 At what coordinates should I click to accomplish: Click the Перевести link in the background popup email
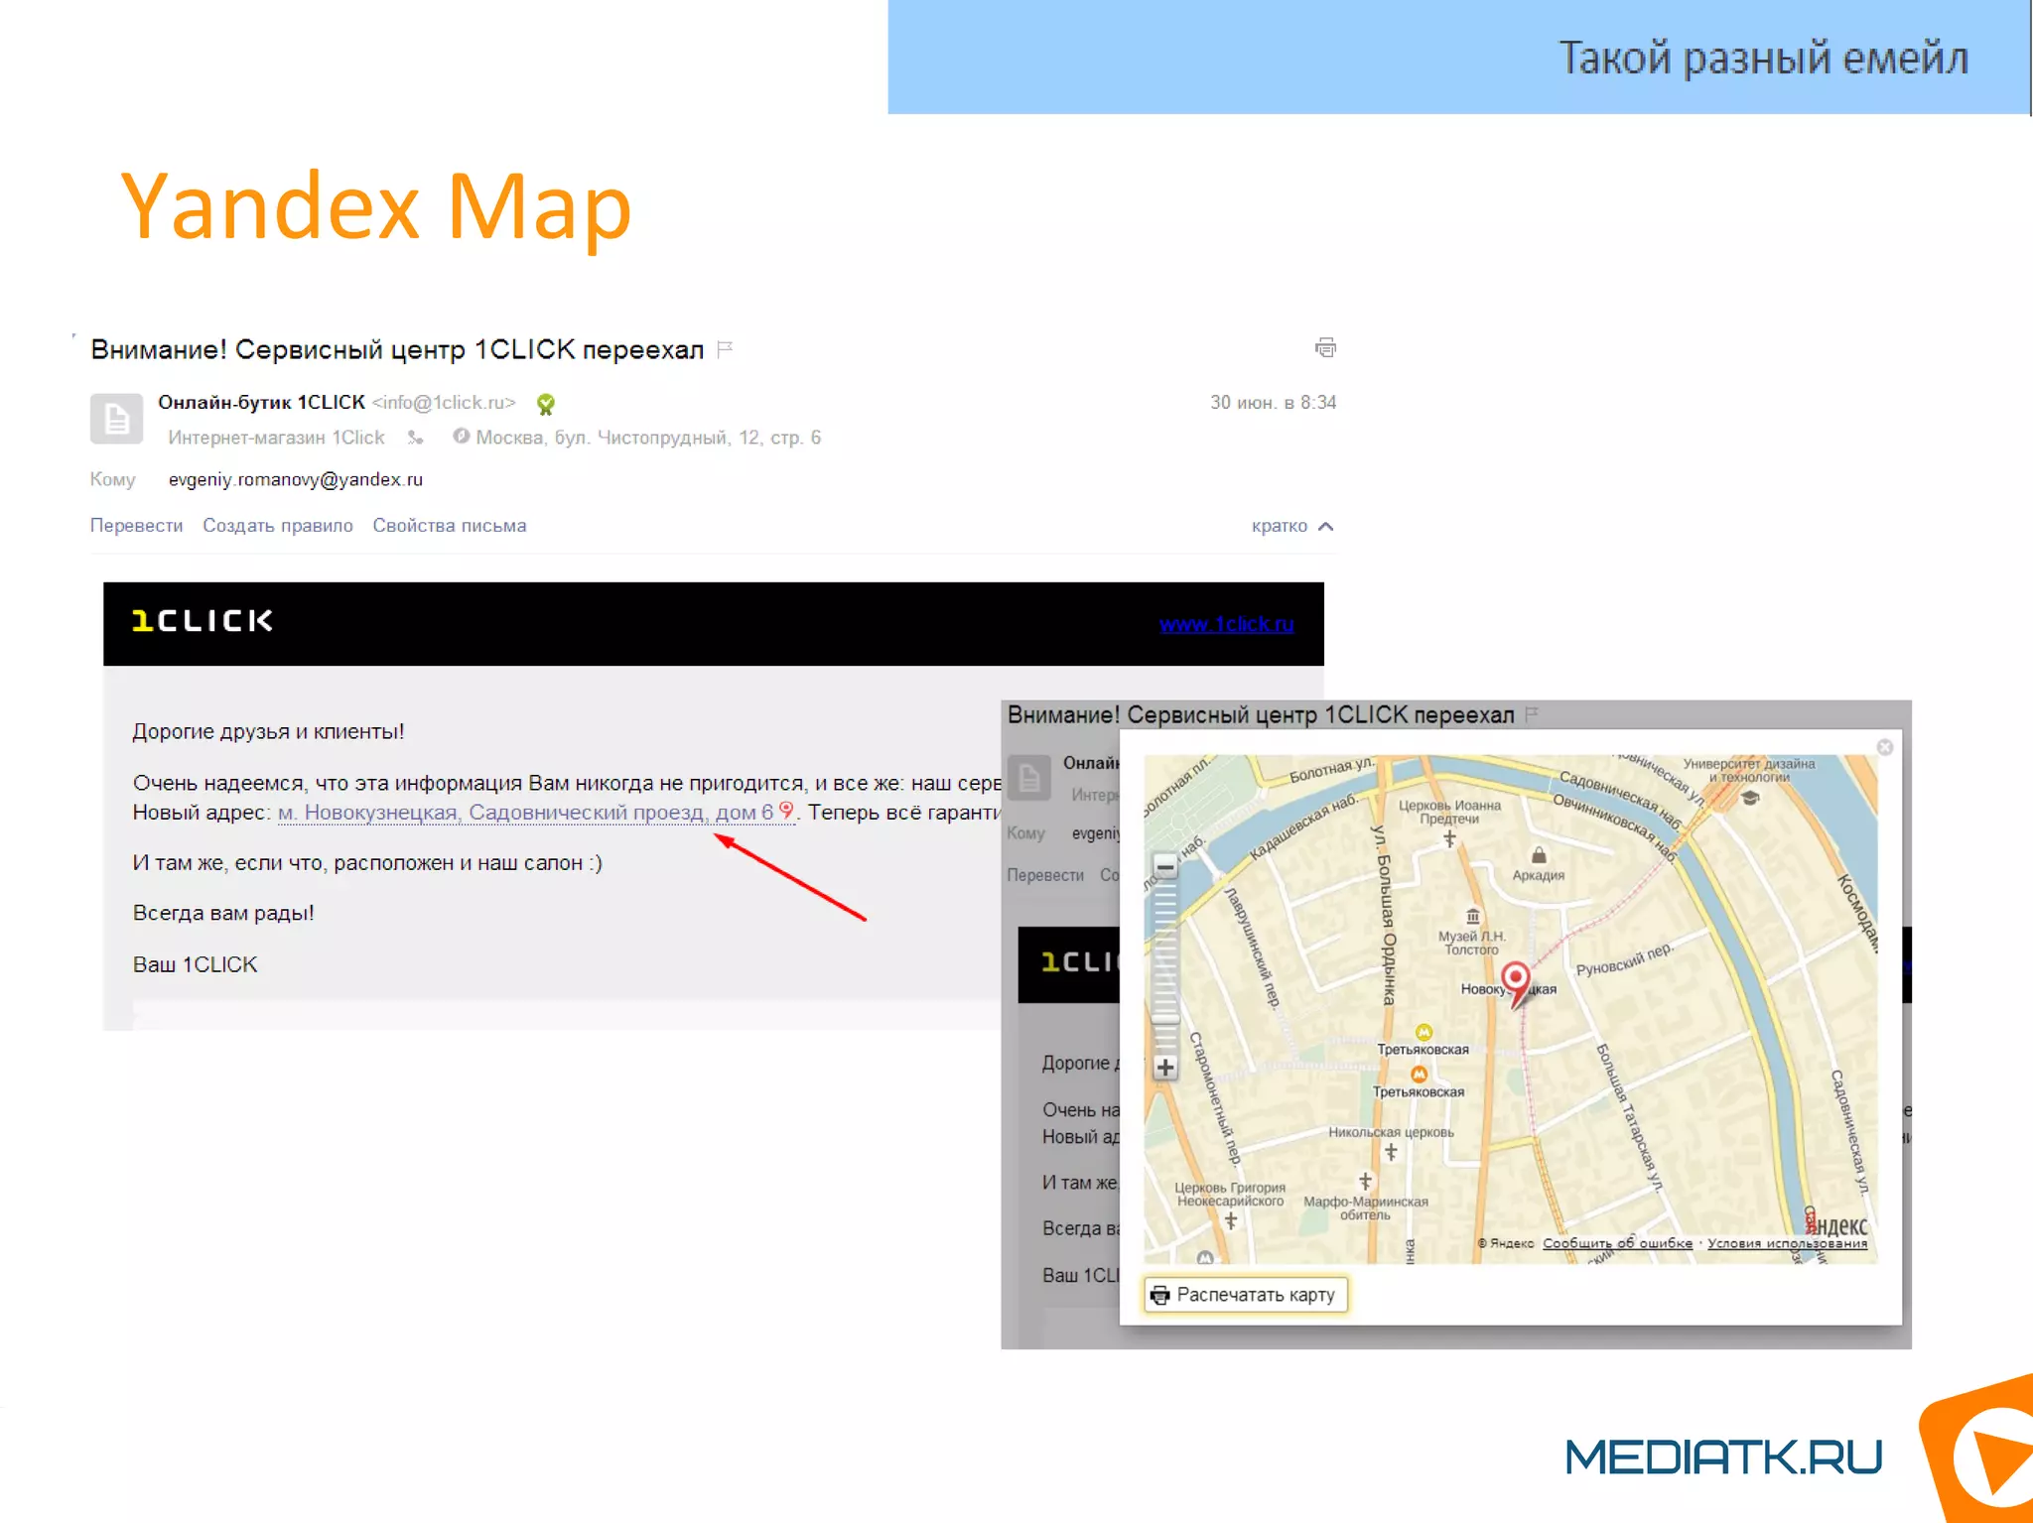1045,875
